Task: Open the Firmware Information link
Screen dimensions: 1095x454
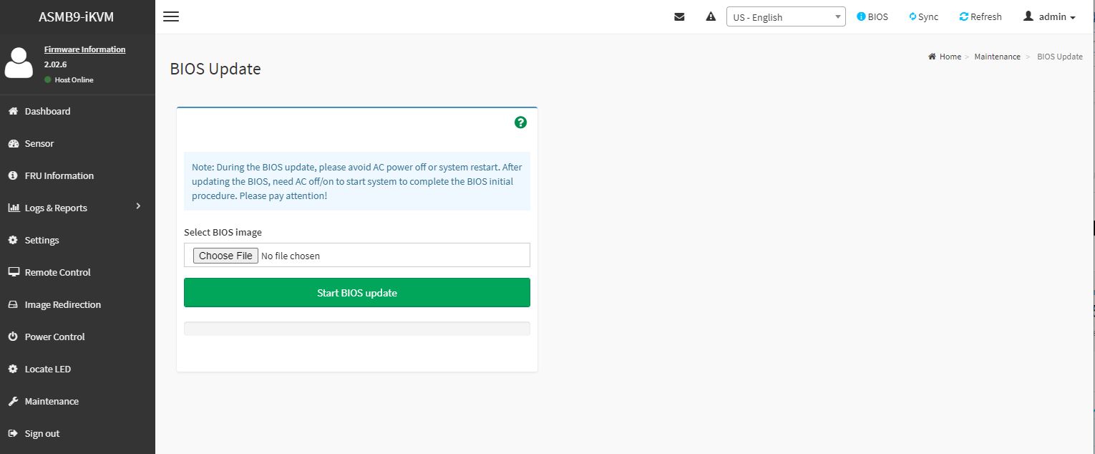Action: click(84, 49)
